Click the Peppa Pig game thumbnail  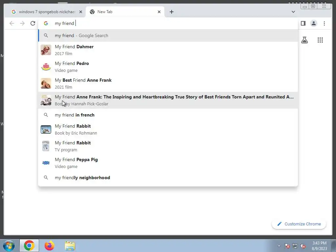tap(46, 163)
